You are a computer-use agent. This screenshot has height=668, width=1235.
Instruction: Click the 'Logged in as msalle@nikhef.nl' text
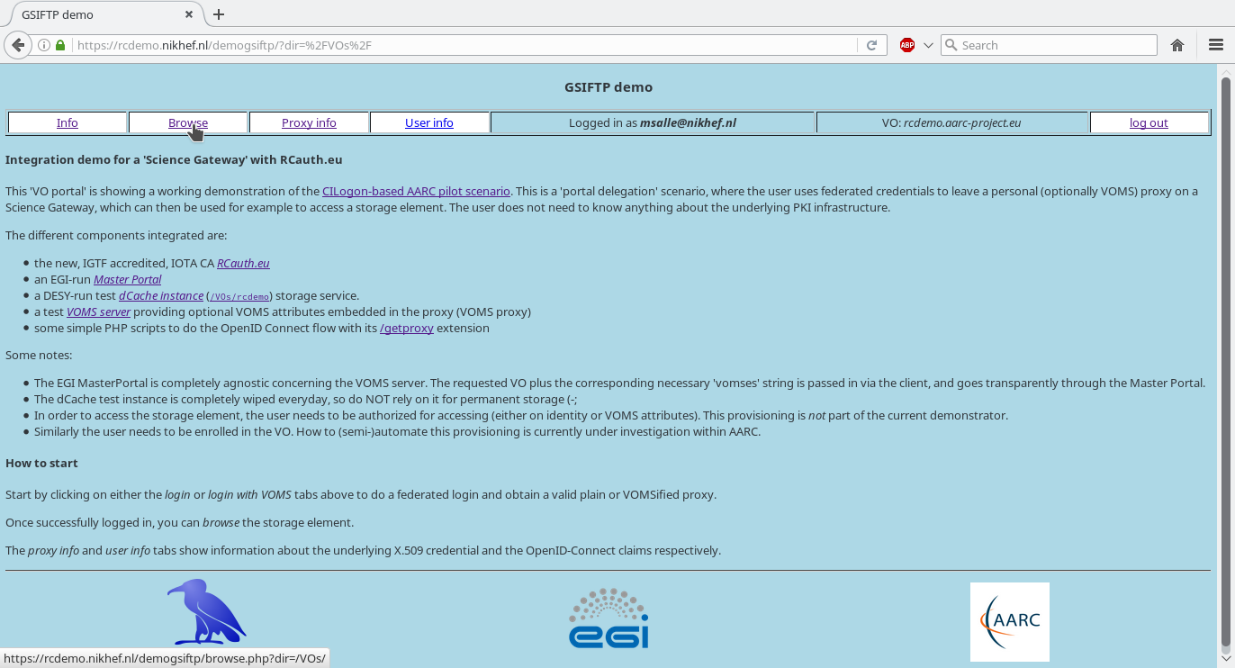653,122
